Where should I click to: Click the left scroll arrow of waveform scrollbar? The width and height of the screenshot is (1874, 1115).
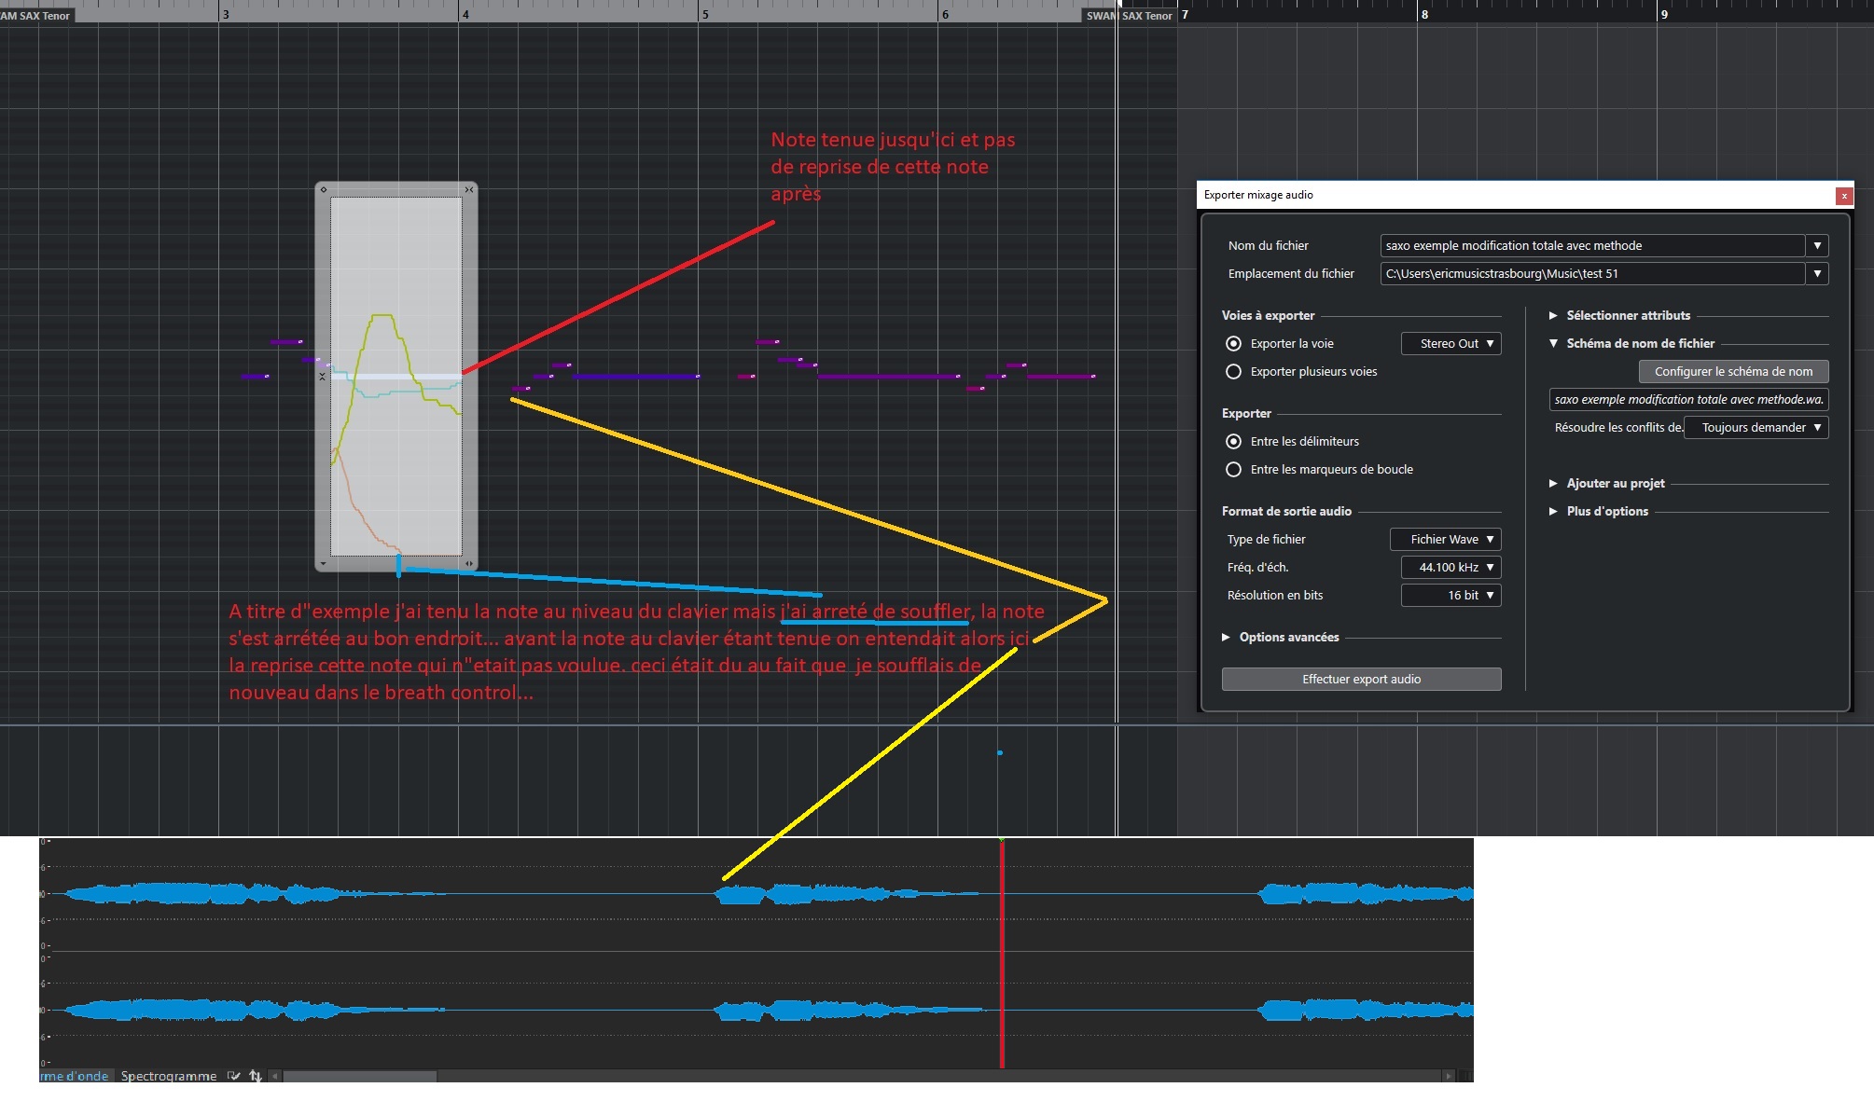pyautogui.click(x=275, y=1076)
